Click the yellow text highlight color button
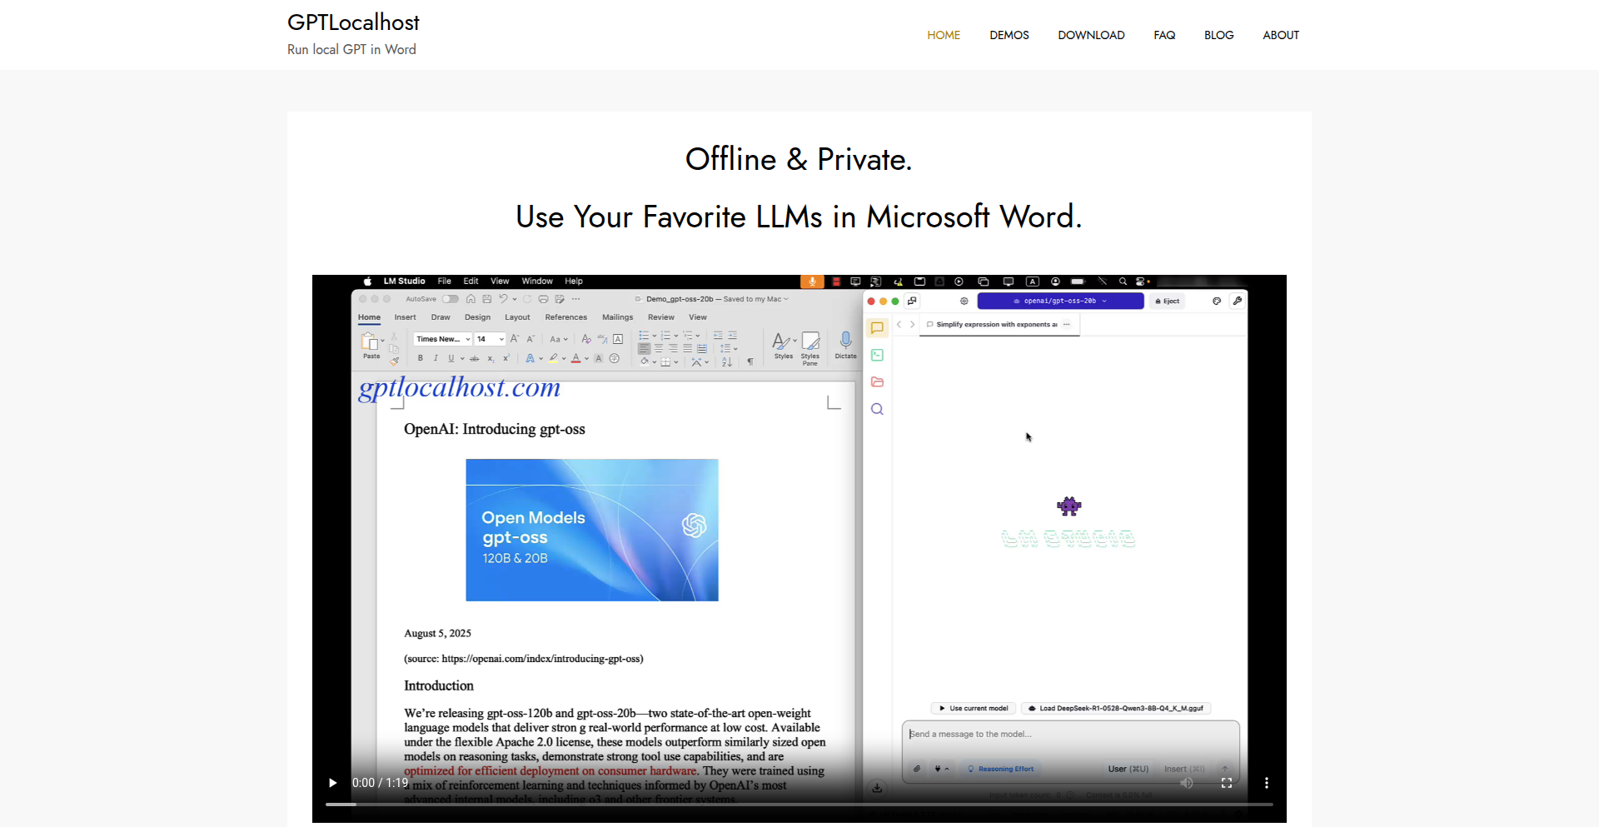 click(553, 358)
